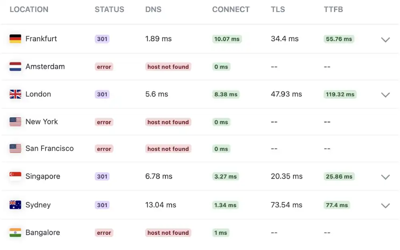Select the UK flag beside London
Image resolution: width=400 pixels, height=250 pixels.
15,94
